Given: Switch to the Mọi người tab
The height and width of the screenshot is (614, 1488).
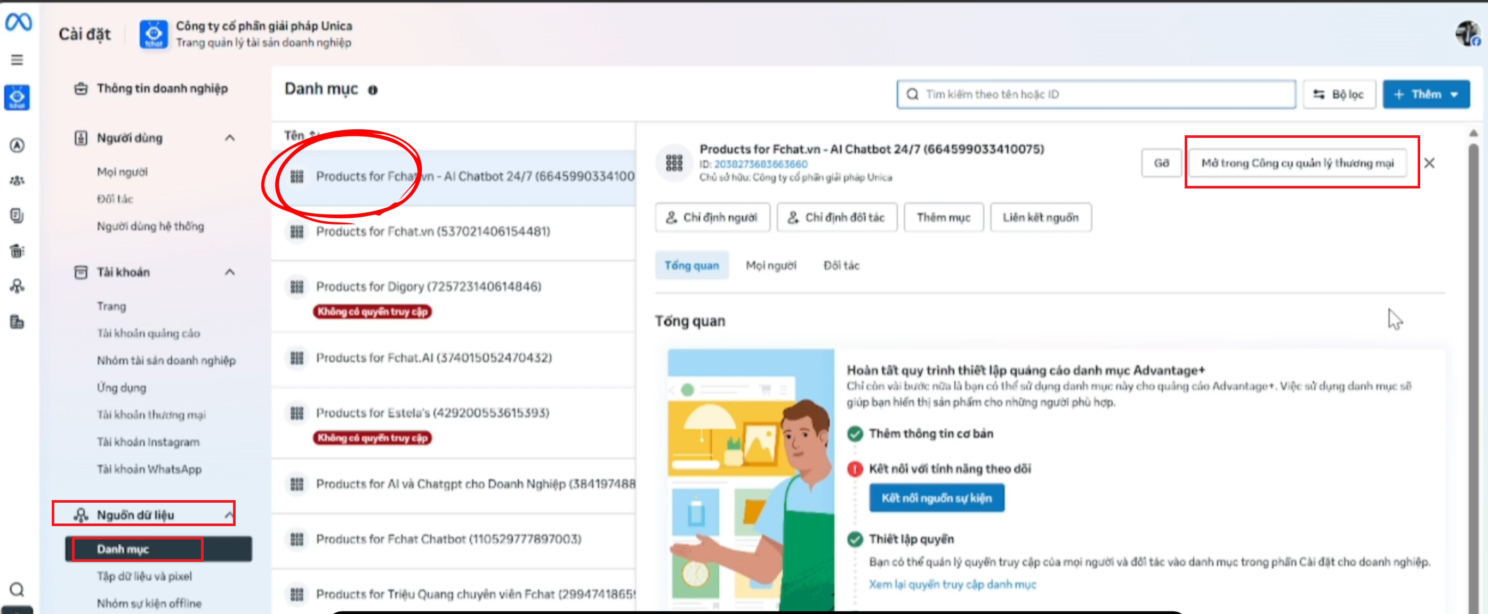Looking at the screenshot, I should click(770, 265).
